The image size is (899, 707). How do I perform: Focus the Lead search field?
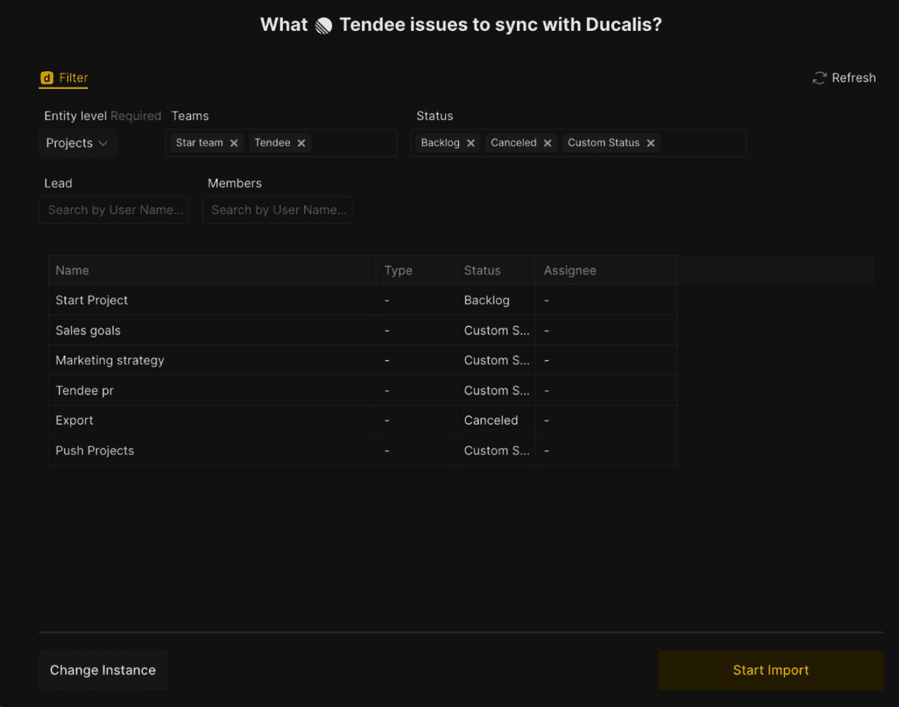[114, 210]
